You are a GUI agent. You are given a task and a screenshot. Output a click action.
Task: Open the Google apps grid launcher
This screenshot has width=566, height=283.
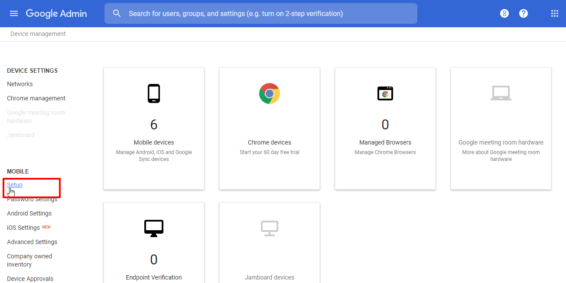(554, 13)
